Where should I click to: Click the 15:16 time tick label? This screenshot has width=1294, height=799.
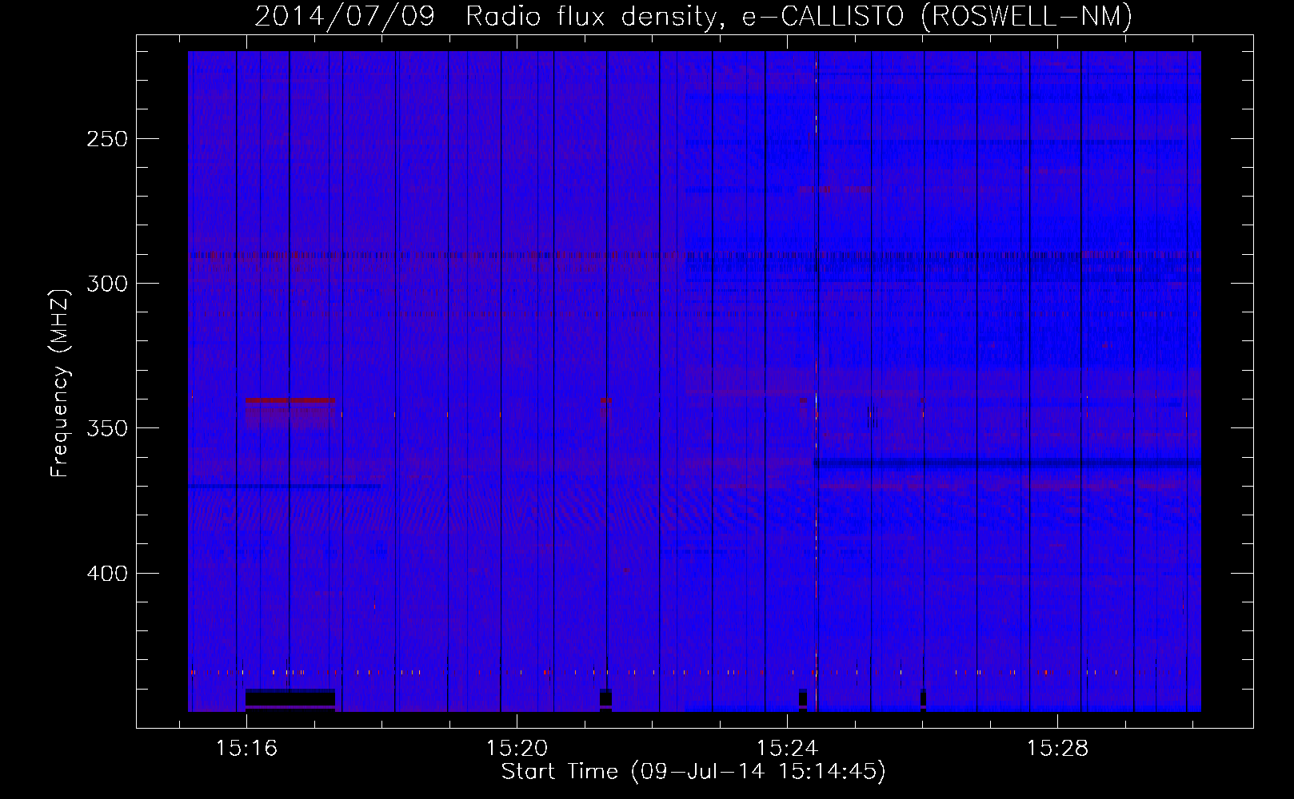246,748
